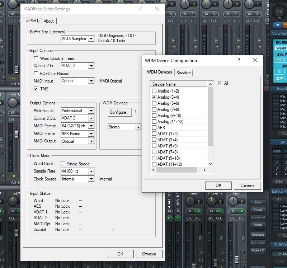287x268 pixels.
Task: Mute the ADAT 15/16 channel with M
Action: [x=169, y=211]
